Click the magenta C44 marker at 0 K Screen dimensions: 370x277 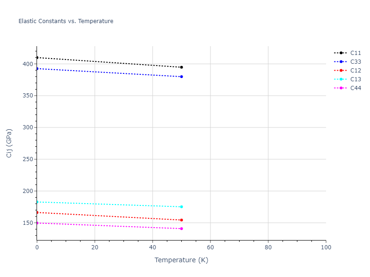(37, 223)
